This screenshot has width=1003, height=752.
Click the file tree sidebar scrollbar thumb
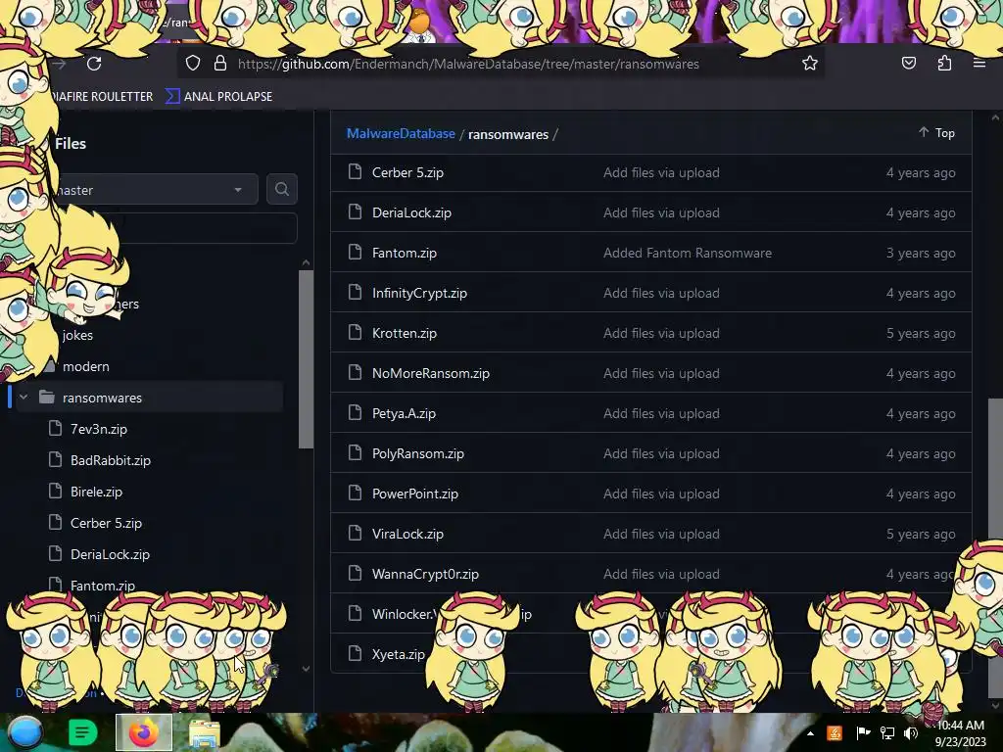(x=306, y=359)
